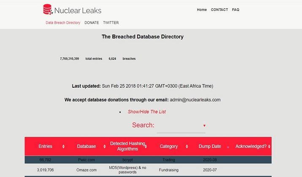
Task: Open the FAQ menu item
Action: pos(236,10)
